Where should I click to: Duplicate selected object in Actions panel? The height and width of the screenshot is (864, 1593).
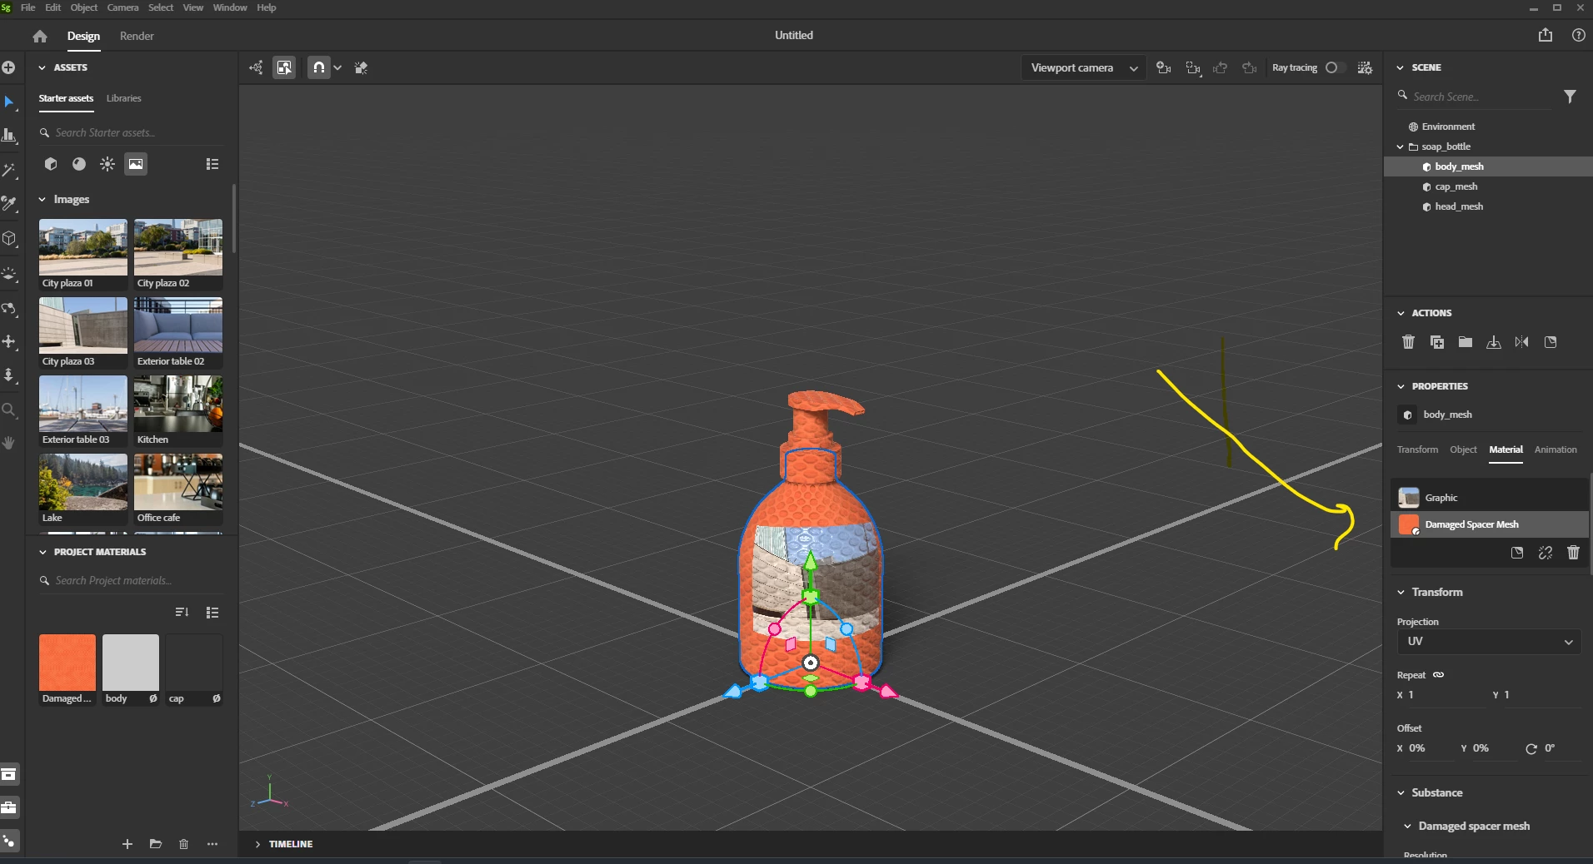1437,342
